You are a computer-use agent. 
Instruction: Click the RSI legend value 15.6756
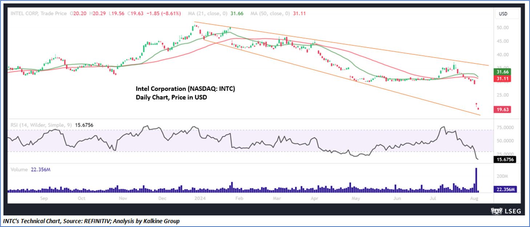[84, 125]
